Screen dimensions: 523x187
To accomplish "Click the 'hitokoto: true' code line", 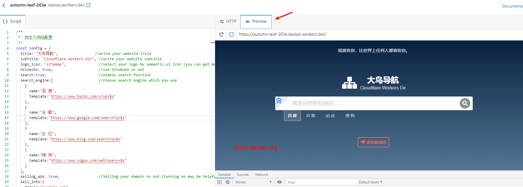I will point(36,70).
